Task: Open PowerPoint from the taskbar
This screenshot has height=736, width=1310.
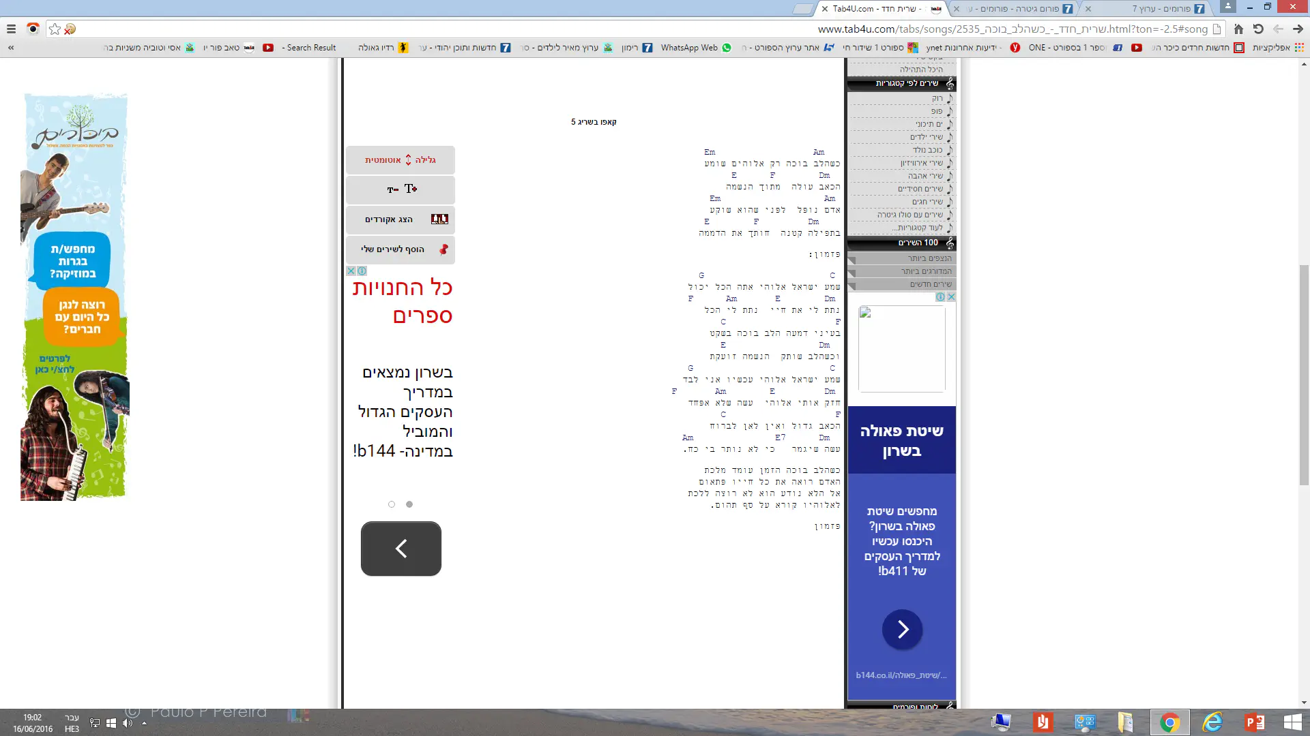Action: [1254, 722]
